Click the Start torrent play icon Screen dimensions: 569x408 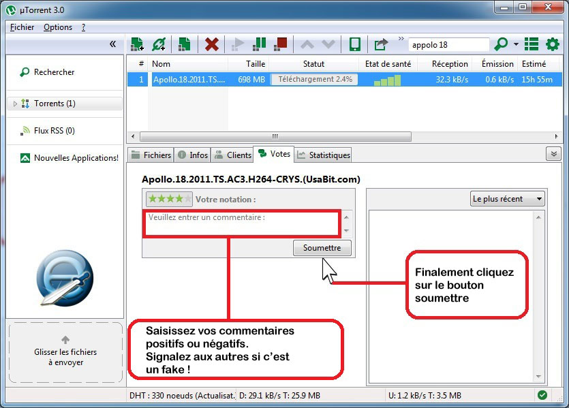pyautogui.click(x=238, y=44)
